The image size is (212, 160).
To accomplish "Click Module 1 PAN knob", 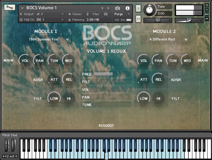I will pyautogui.click(x=40, y=61).
